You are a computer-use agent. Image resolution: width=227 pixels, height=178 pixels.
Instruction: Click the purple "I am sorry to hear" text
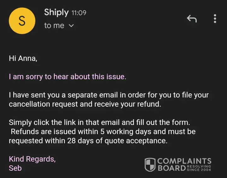tap(67, 77)
